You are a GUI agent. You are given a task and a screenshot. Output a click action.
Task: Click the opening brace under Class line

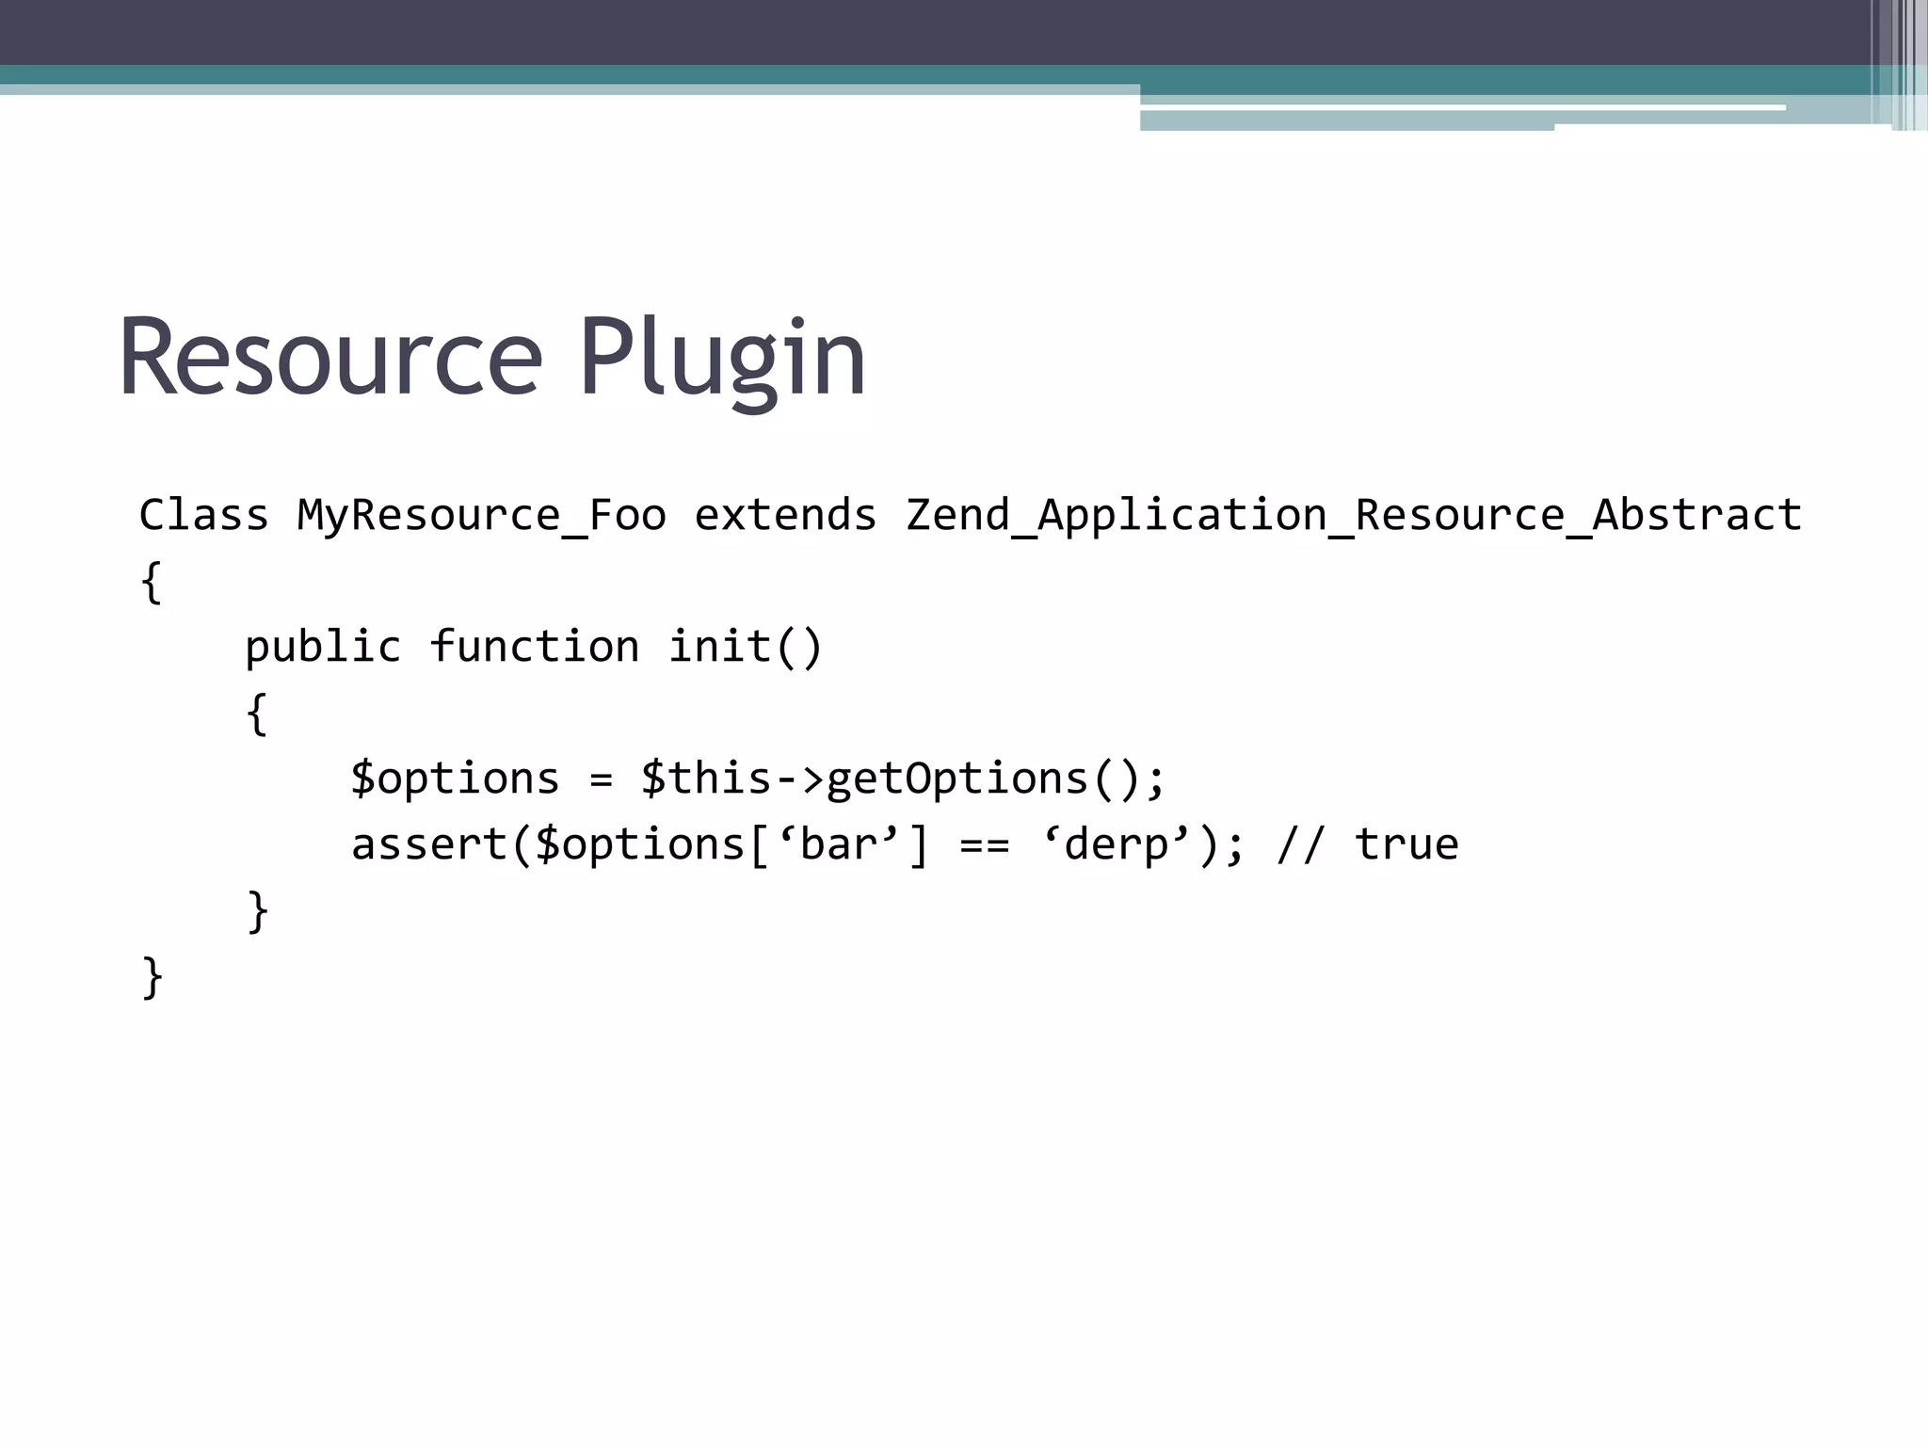point(152,582)
